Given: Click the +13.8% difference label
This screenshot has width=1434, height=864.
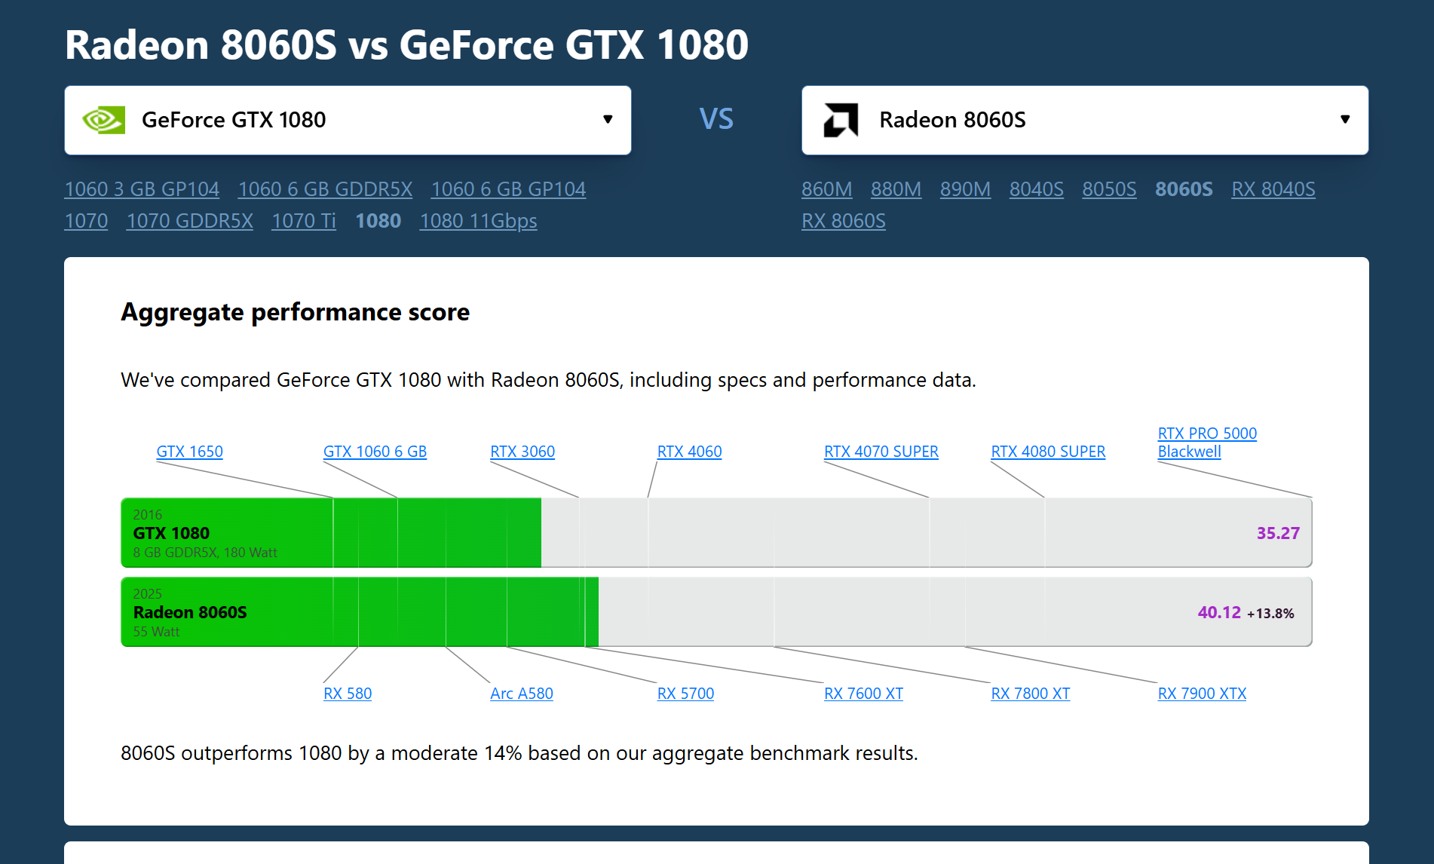Looking at the screenshot, I should tap(1270, 614).
